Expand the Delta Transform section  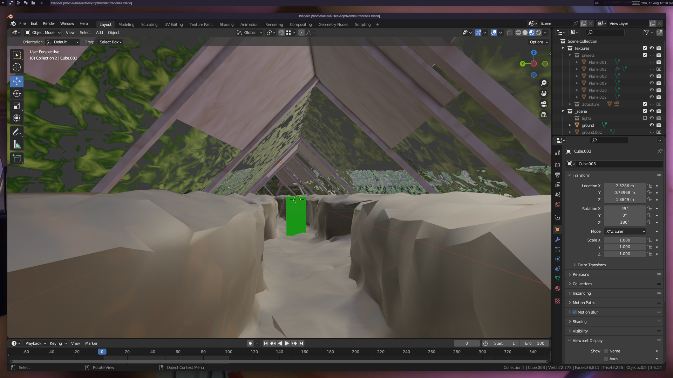coord(591,265)
